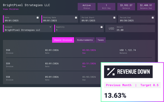The height and width of the screenshot is (102, 164).
Task: Edit the Posting Date input field
Action: coord(60,19)
